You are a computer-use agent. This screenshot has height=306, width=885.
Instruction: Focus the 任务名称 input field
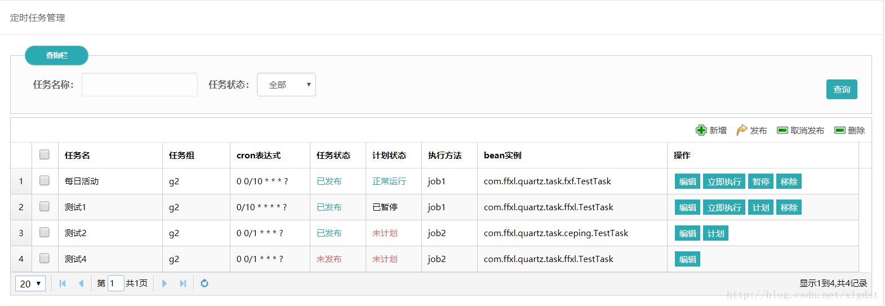(140, 85)
